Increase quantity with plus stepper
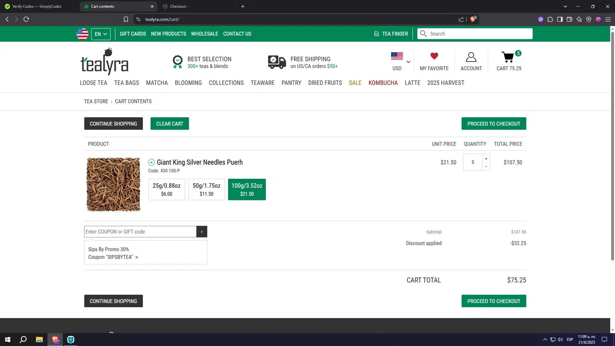 [486, 159]
